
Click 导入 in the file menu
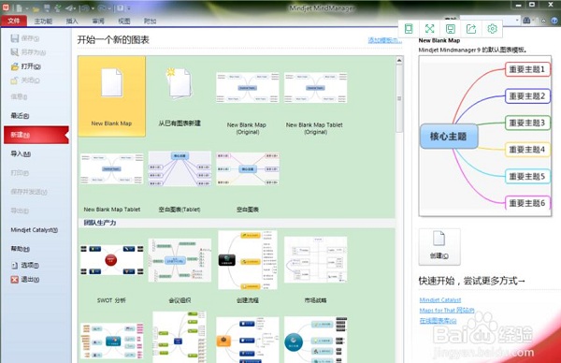pyautogui.click(x=21, y=153)
